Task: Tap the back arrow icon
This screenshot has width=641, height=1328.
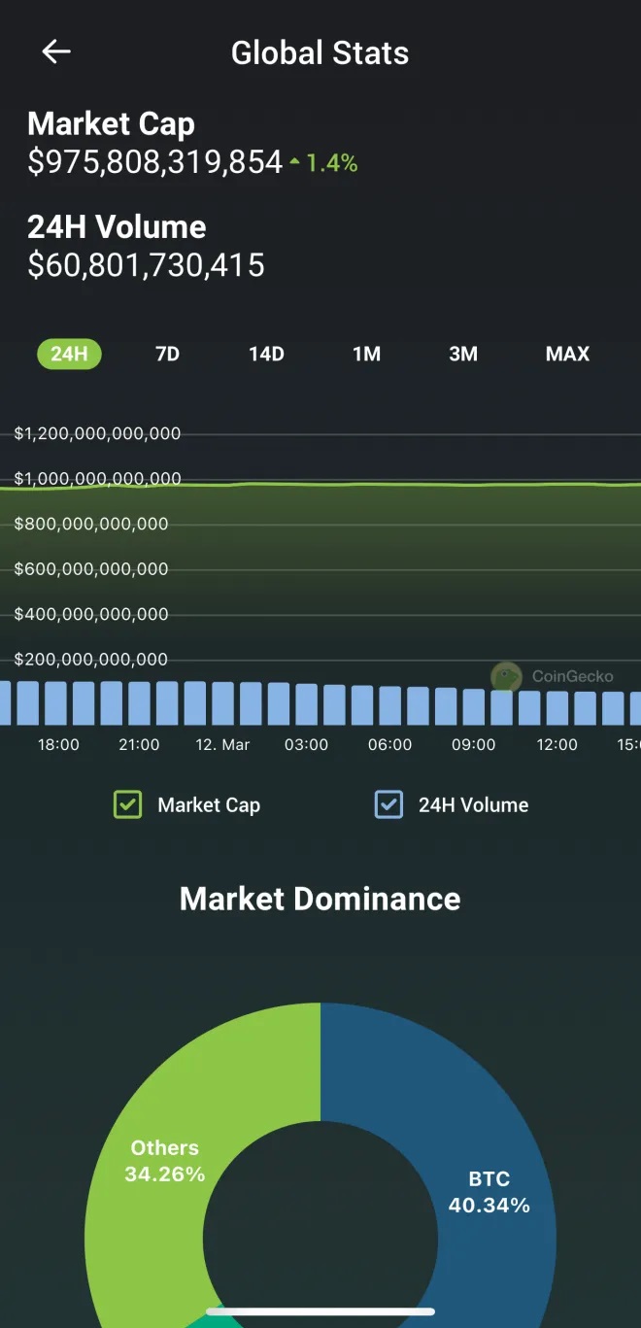Action: 56,52
